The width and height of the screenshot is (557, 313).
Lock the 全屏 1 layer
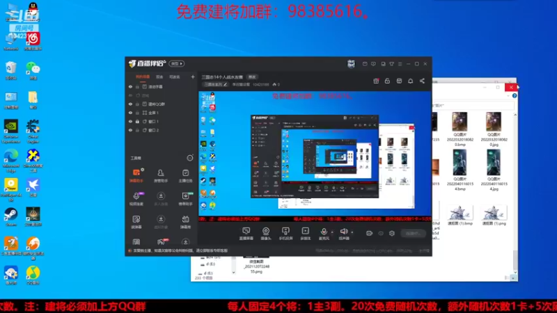[x=137, y=113]
